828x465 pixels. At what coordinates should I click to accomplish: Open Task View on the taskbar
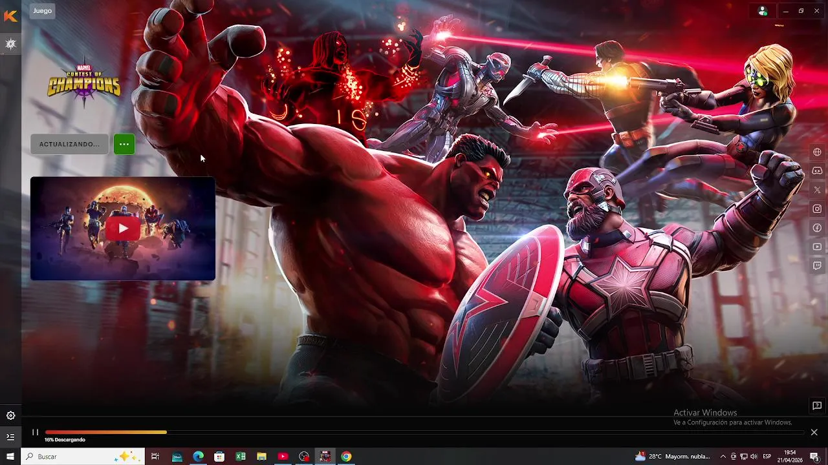pos(155,457)
